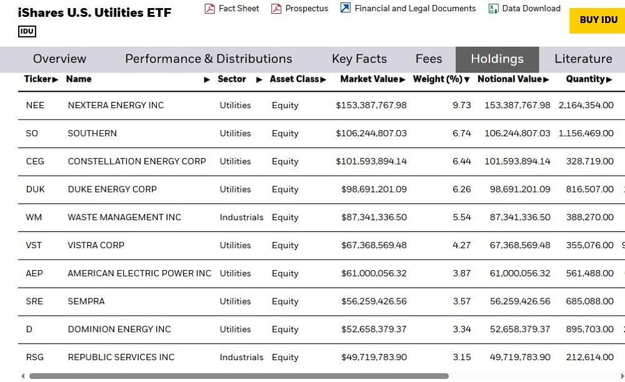Open the Performance & Distributions tab
This screenshot has width=625, height=382.
pos(208,59)
